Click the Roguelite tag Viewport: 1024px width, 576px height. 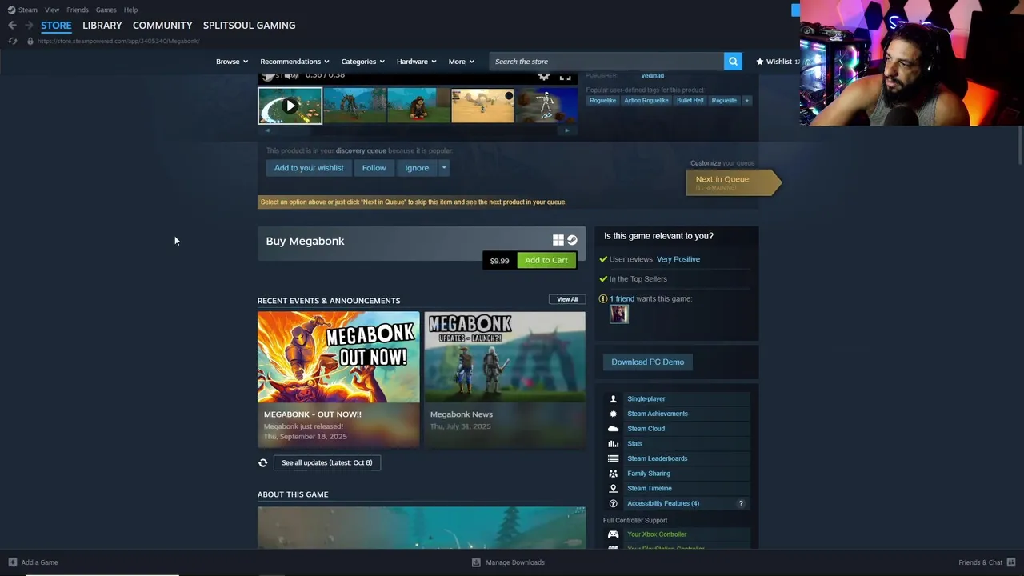pyautogui.click(x=724, y=101)
